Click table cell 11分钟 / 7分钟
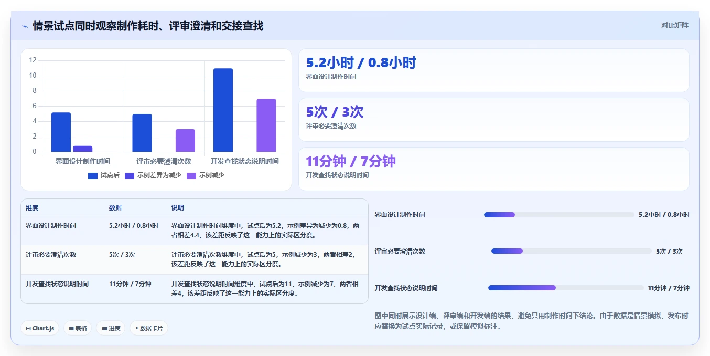The image size is (710, 356). point(130,284)
